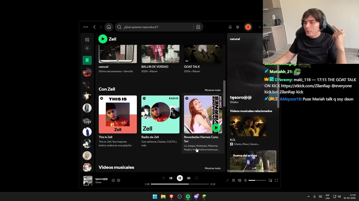Click the natural header in right panel
359x201 pixels.
coord(235,39)
